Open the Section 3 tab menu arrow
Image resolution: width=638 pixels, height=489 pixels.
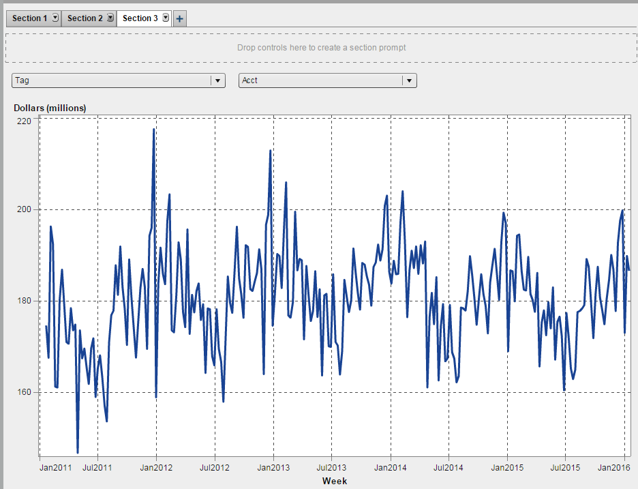tap(165, 18)
